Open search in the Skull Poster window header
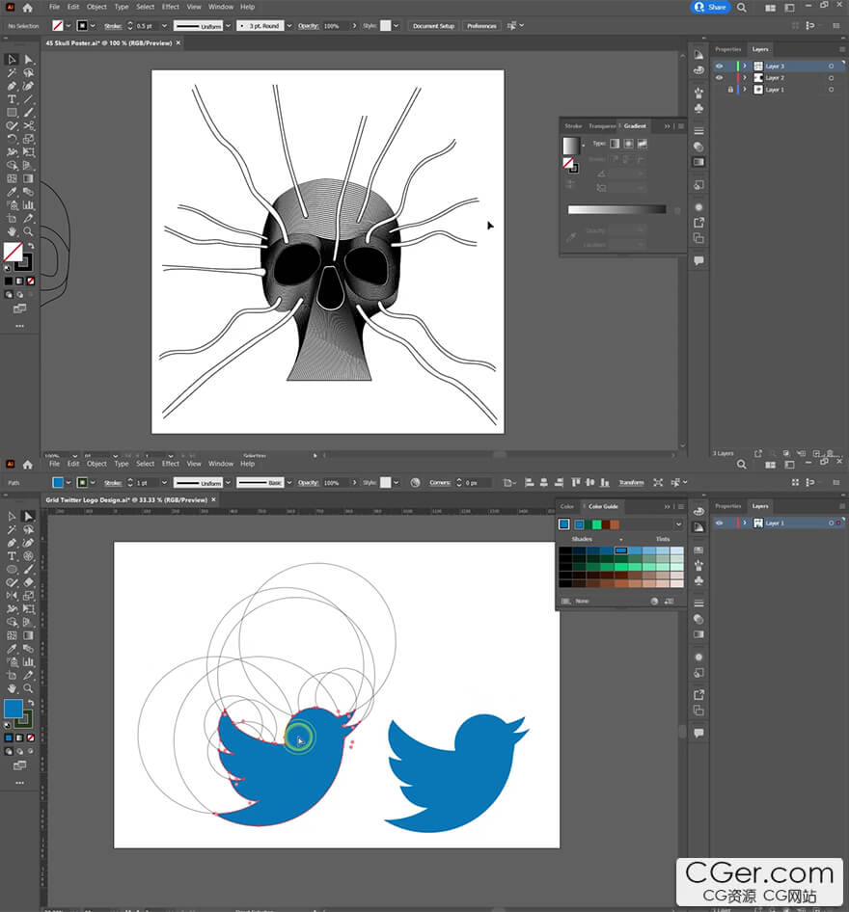Image resolution: width=849 pixels, height=912 pixels. pos(741,8)
